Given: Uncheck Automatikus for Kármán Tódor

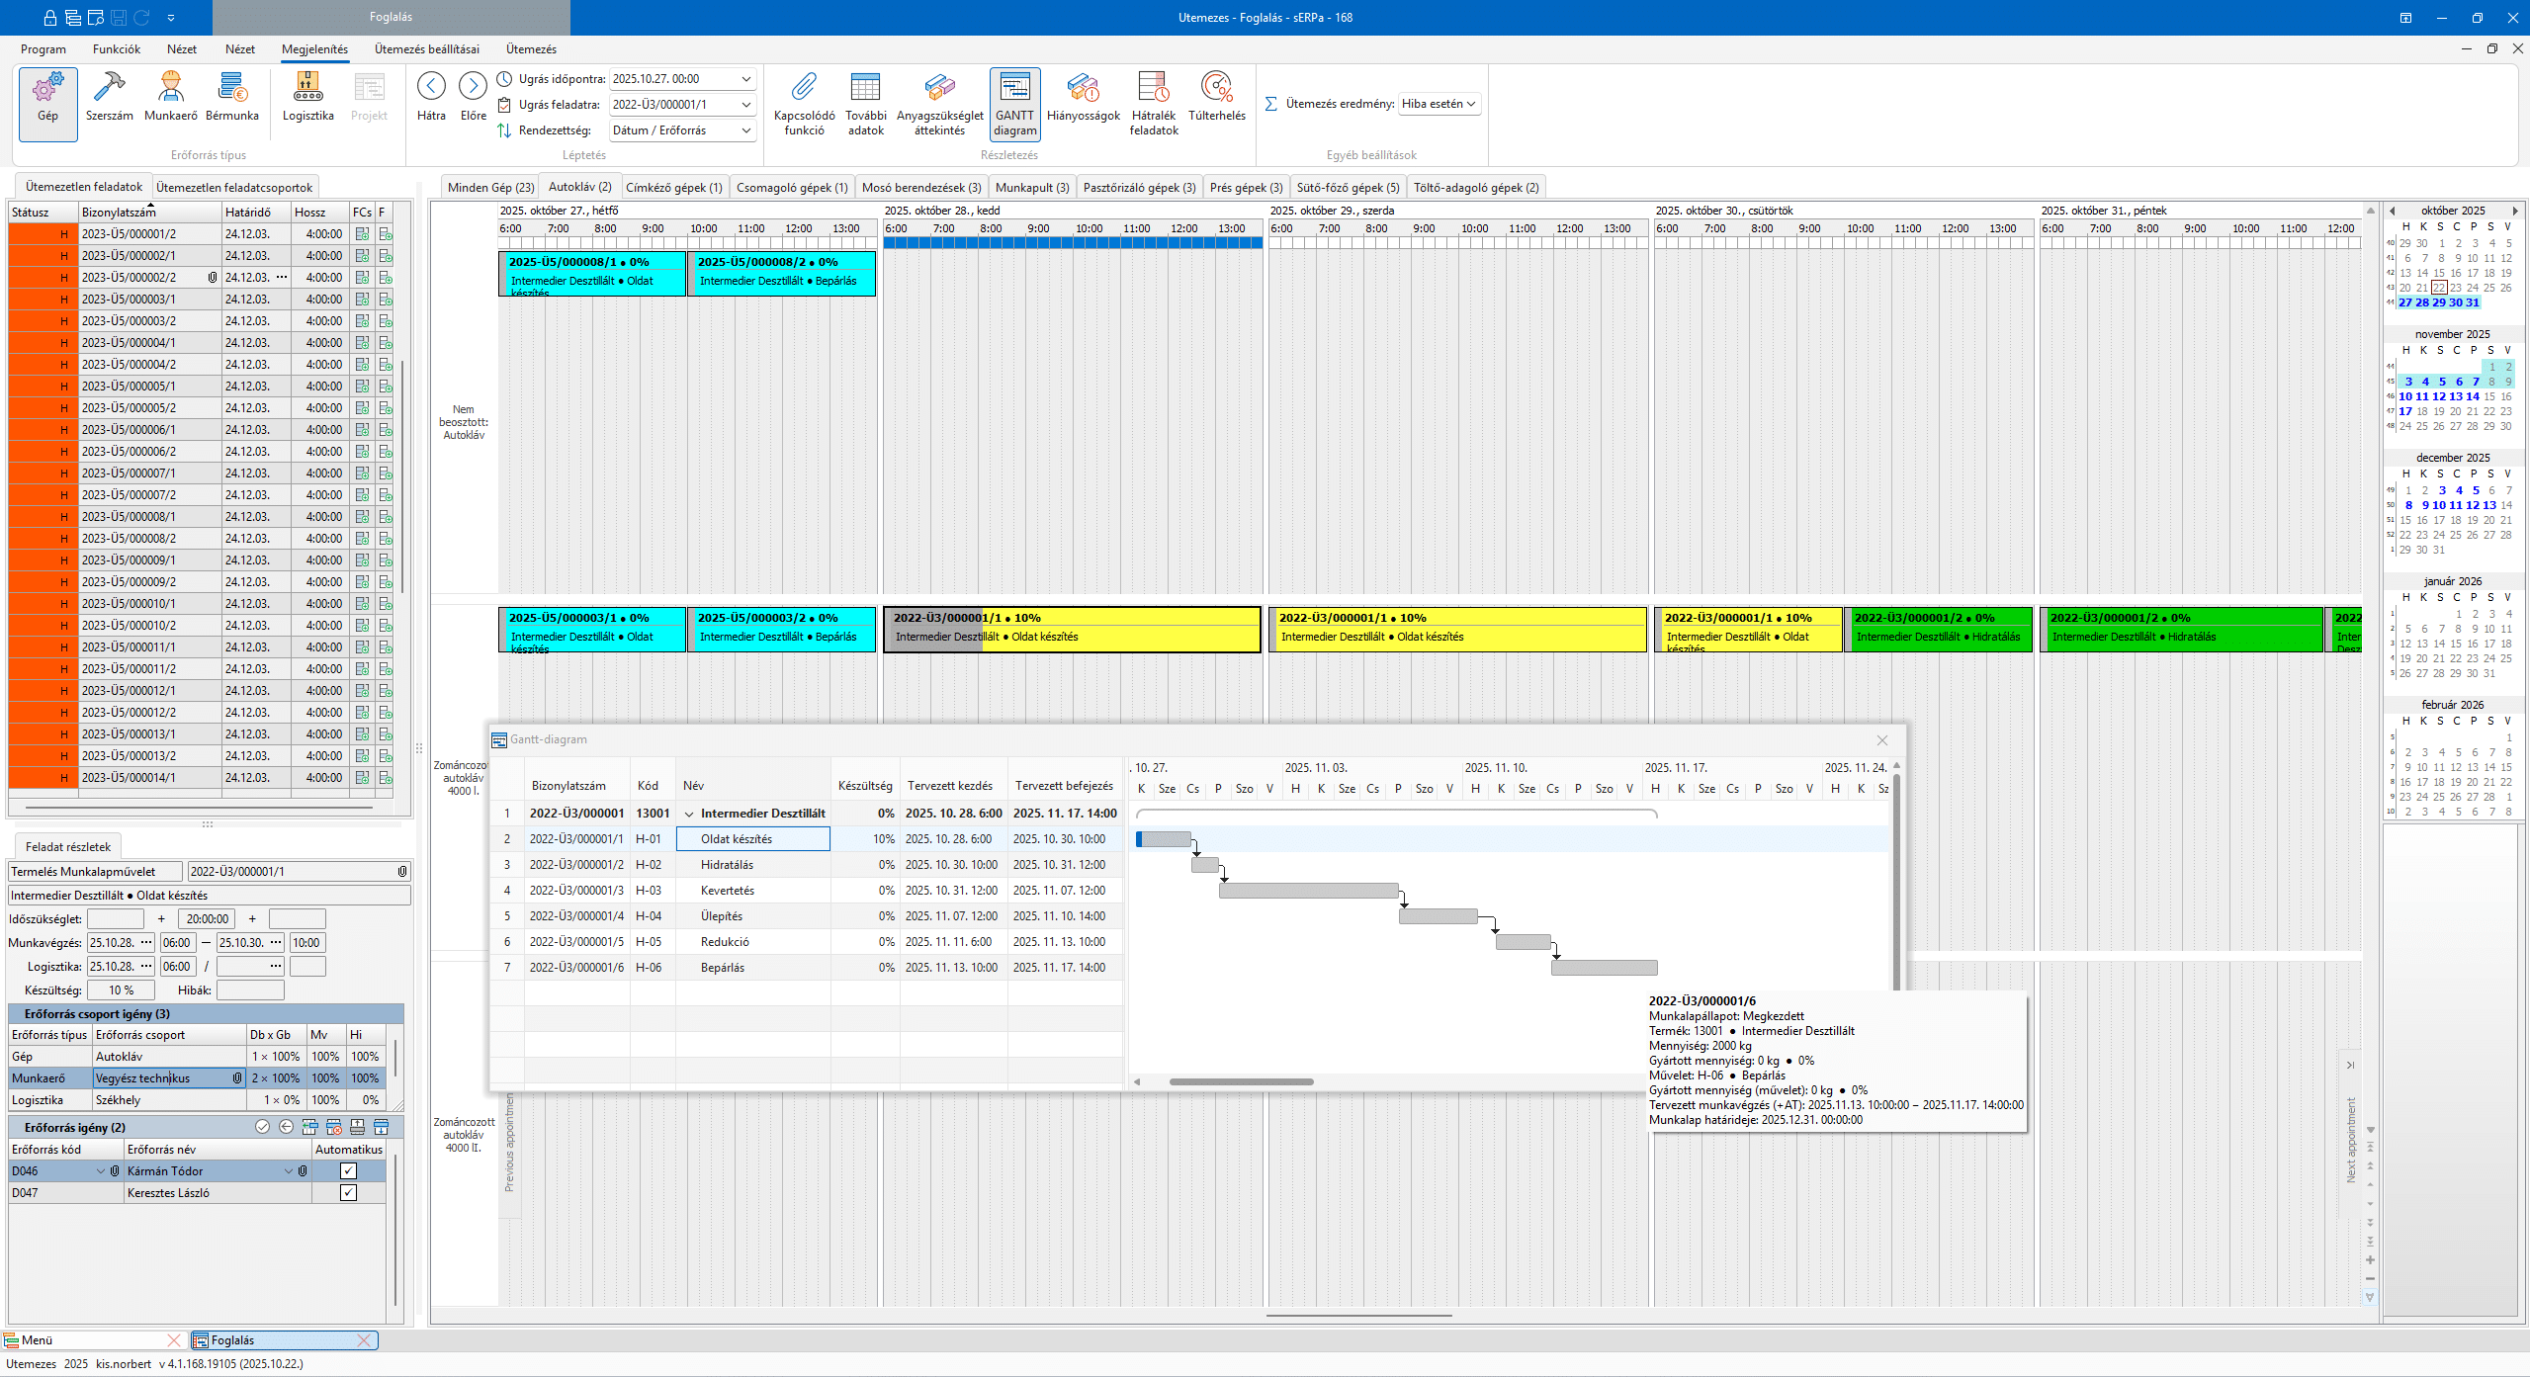Looking at the screenshot, I should tap(348, 1170).
